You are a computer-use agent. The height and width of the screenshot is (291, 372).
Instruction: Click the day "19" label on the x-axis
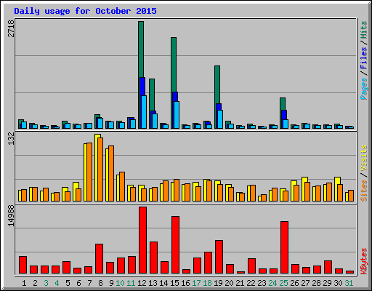[x=218, y=283]
